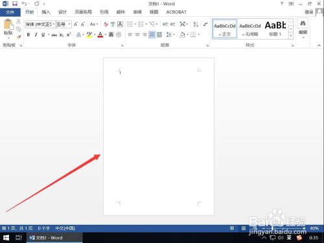The image size is (324, 243).
Task: Apply strikethrough abc formatting
Action: pyautogui.click(x=54, y=35)
